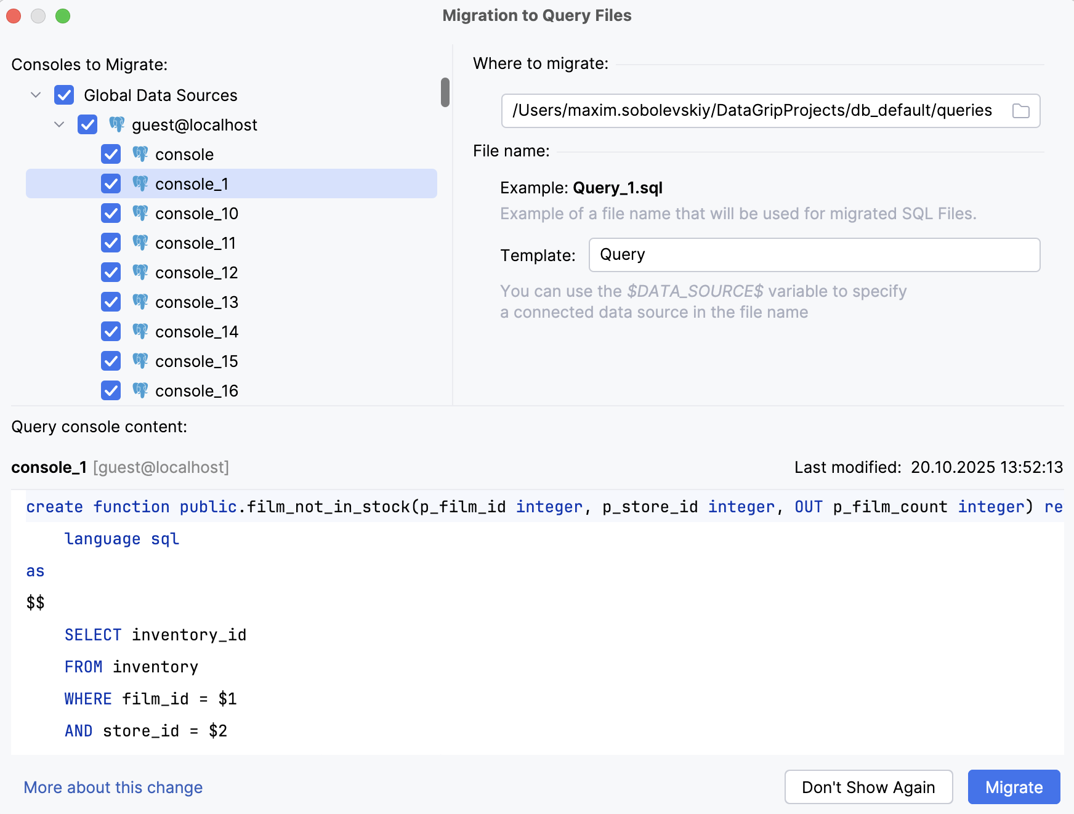Uncheck the console_11 checkbox

111,243
